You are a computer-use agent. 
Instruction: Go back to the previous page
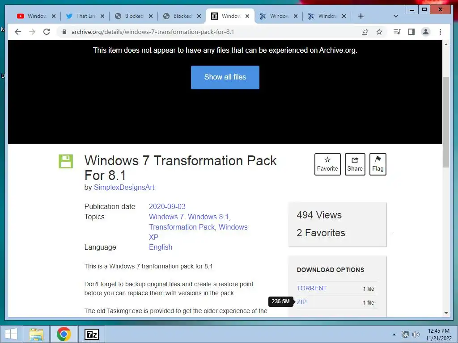point(18,32)
